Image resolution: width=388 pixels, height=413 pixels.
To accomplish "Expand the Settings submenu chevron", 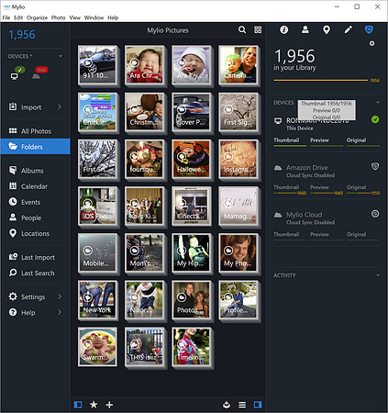I will [x=60, y=296].
